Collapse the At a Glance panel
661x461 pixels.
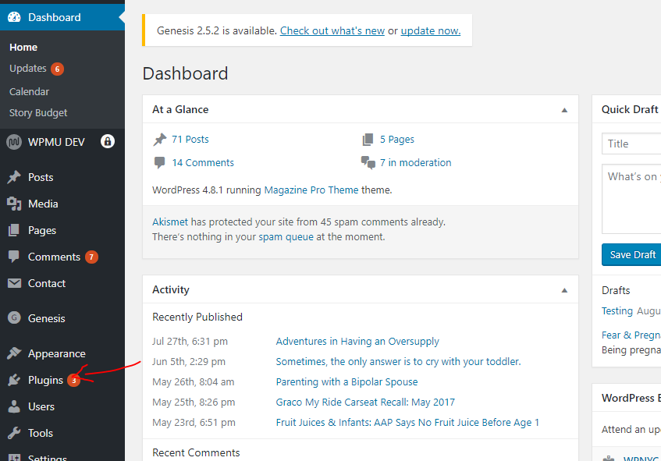[564, 110]
